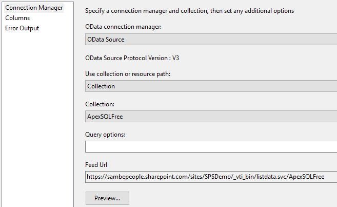Switch to the Columns page
Screen dimensions: 337x207
[17, 18]
